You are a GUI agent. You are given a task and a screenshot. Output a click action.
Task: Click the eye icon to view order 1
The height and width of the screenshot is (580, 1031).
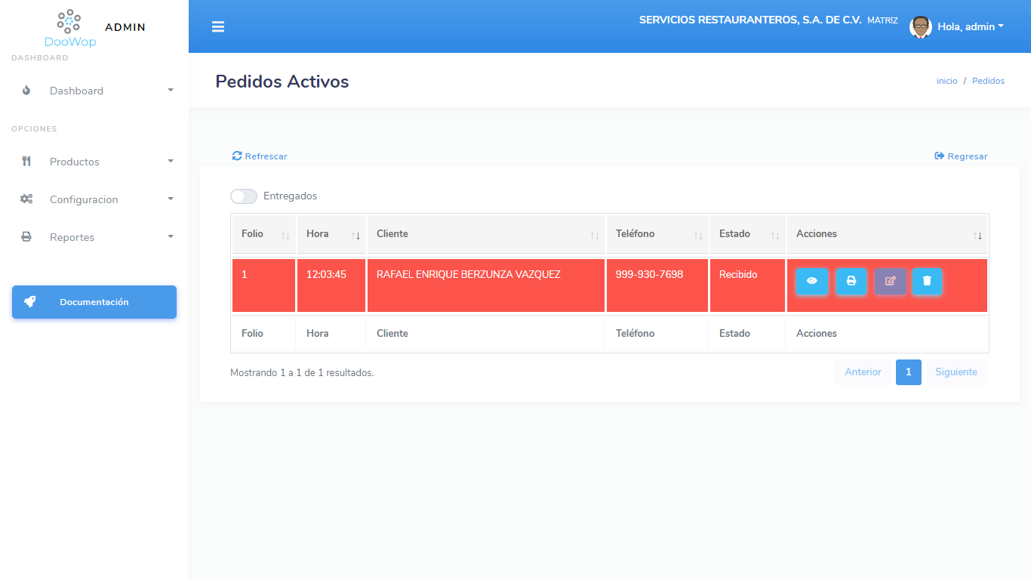point(812,281)
